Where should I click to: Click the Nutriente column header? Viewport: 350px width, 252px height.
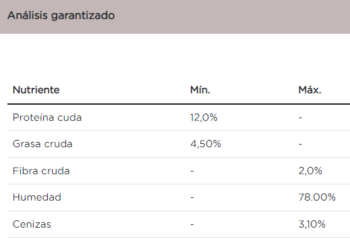tap(36, 90)
